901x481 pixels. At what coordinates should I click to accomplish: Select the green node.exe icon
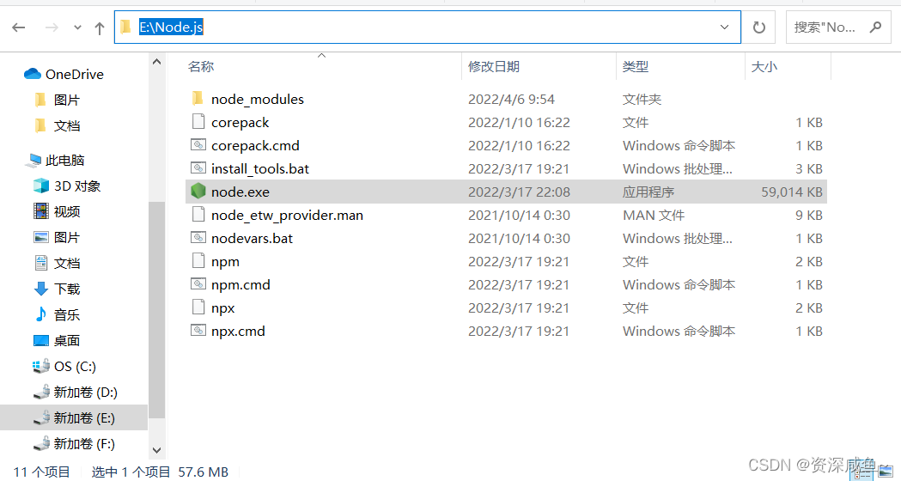[198, 191]
